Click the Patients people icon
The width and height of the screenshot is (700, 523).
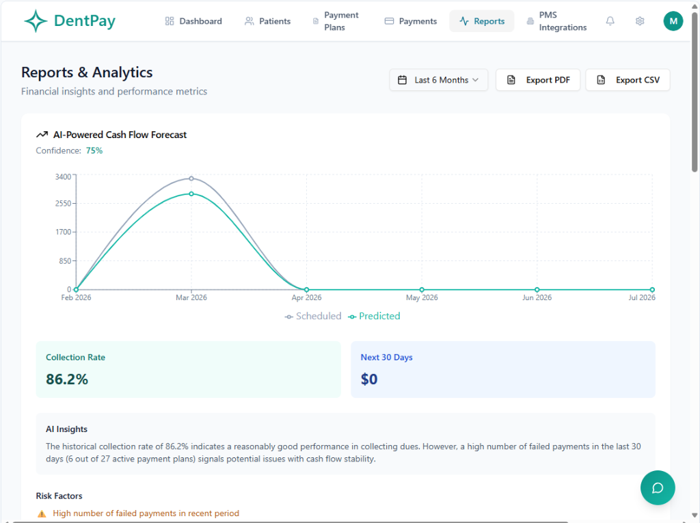point(249,21)
